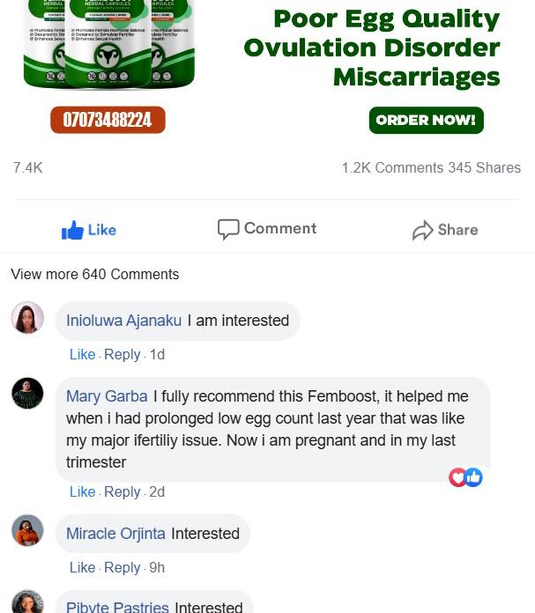Open Mary Garba's profile avatar

coord(27,393)
